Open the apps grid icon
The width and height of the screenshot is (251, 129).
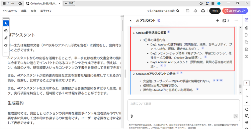[213, 3]
